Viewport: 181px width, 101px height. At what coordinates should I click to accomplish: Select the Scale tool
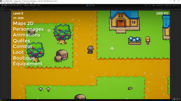pyautogui.click(x=11, y=6)
